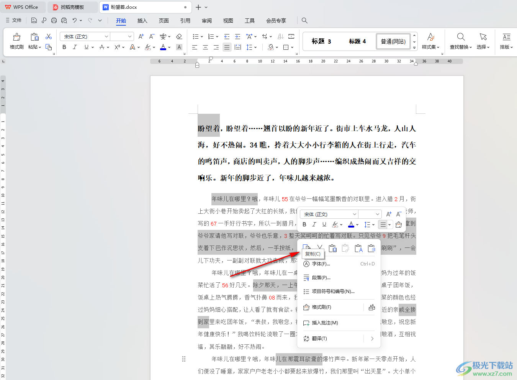Click the Cut icon in context menu
This screenshot has width=517, height=380.
[x=320, y=248]
